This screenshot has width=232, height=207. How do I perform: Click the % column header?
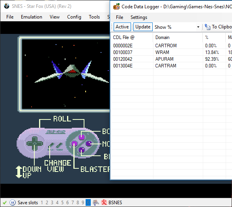click(214, 37)
